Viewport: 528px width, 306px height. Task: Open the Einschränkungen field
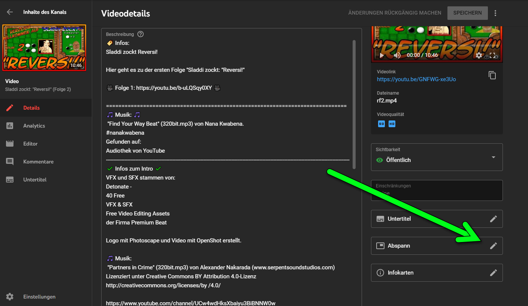437,190
